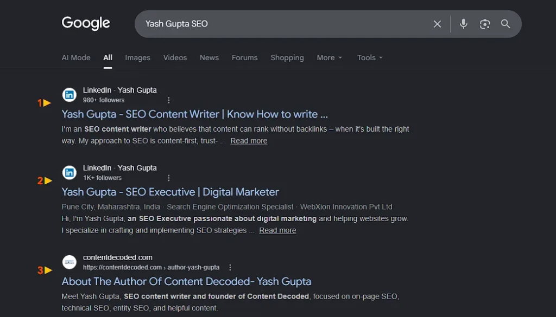Click '1K+ followers' text

[x=102, y=178]
